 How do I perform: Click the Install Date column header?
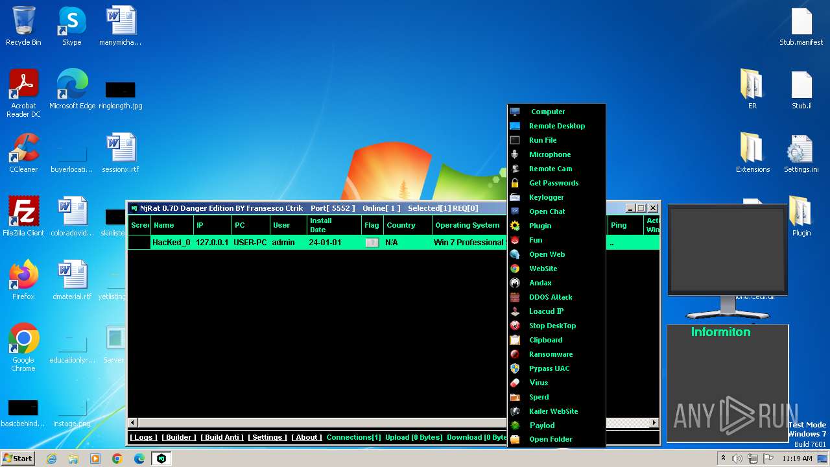[x=334, y=225]
